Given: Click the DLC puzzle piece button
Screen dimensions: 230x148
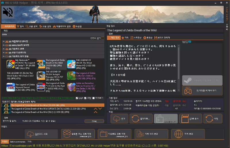Looking at the screenshot, I should pos(166,119).
